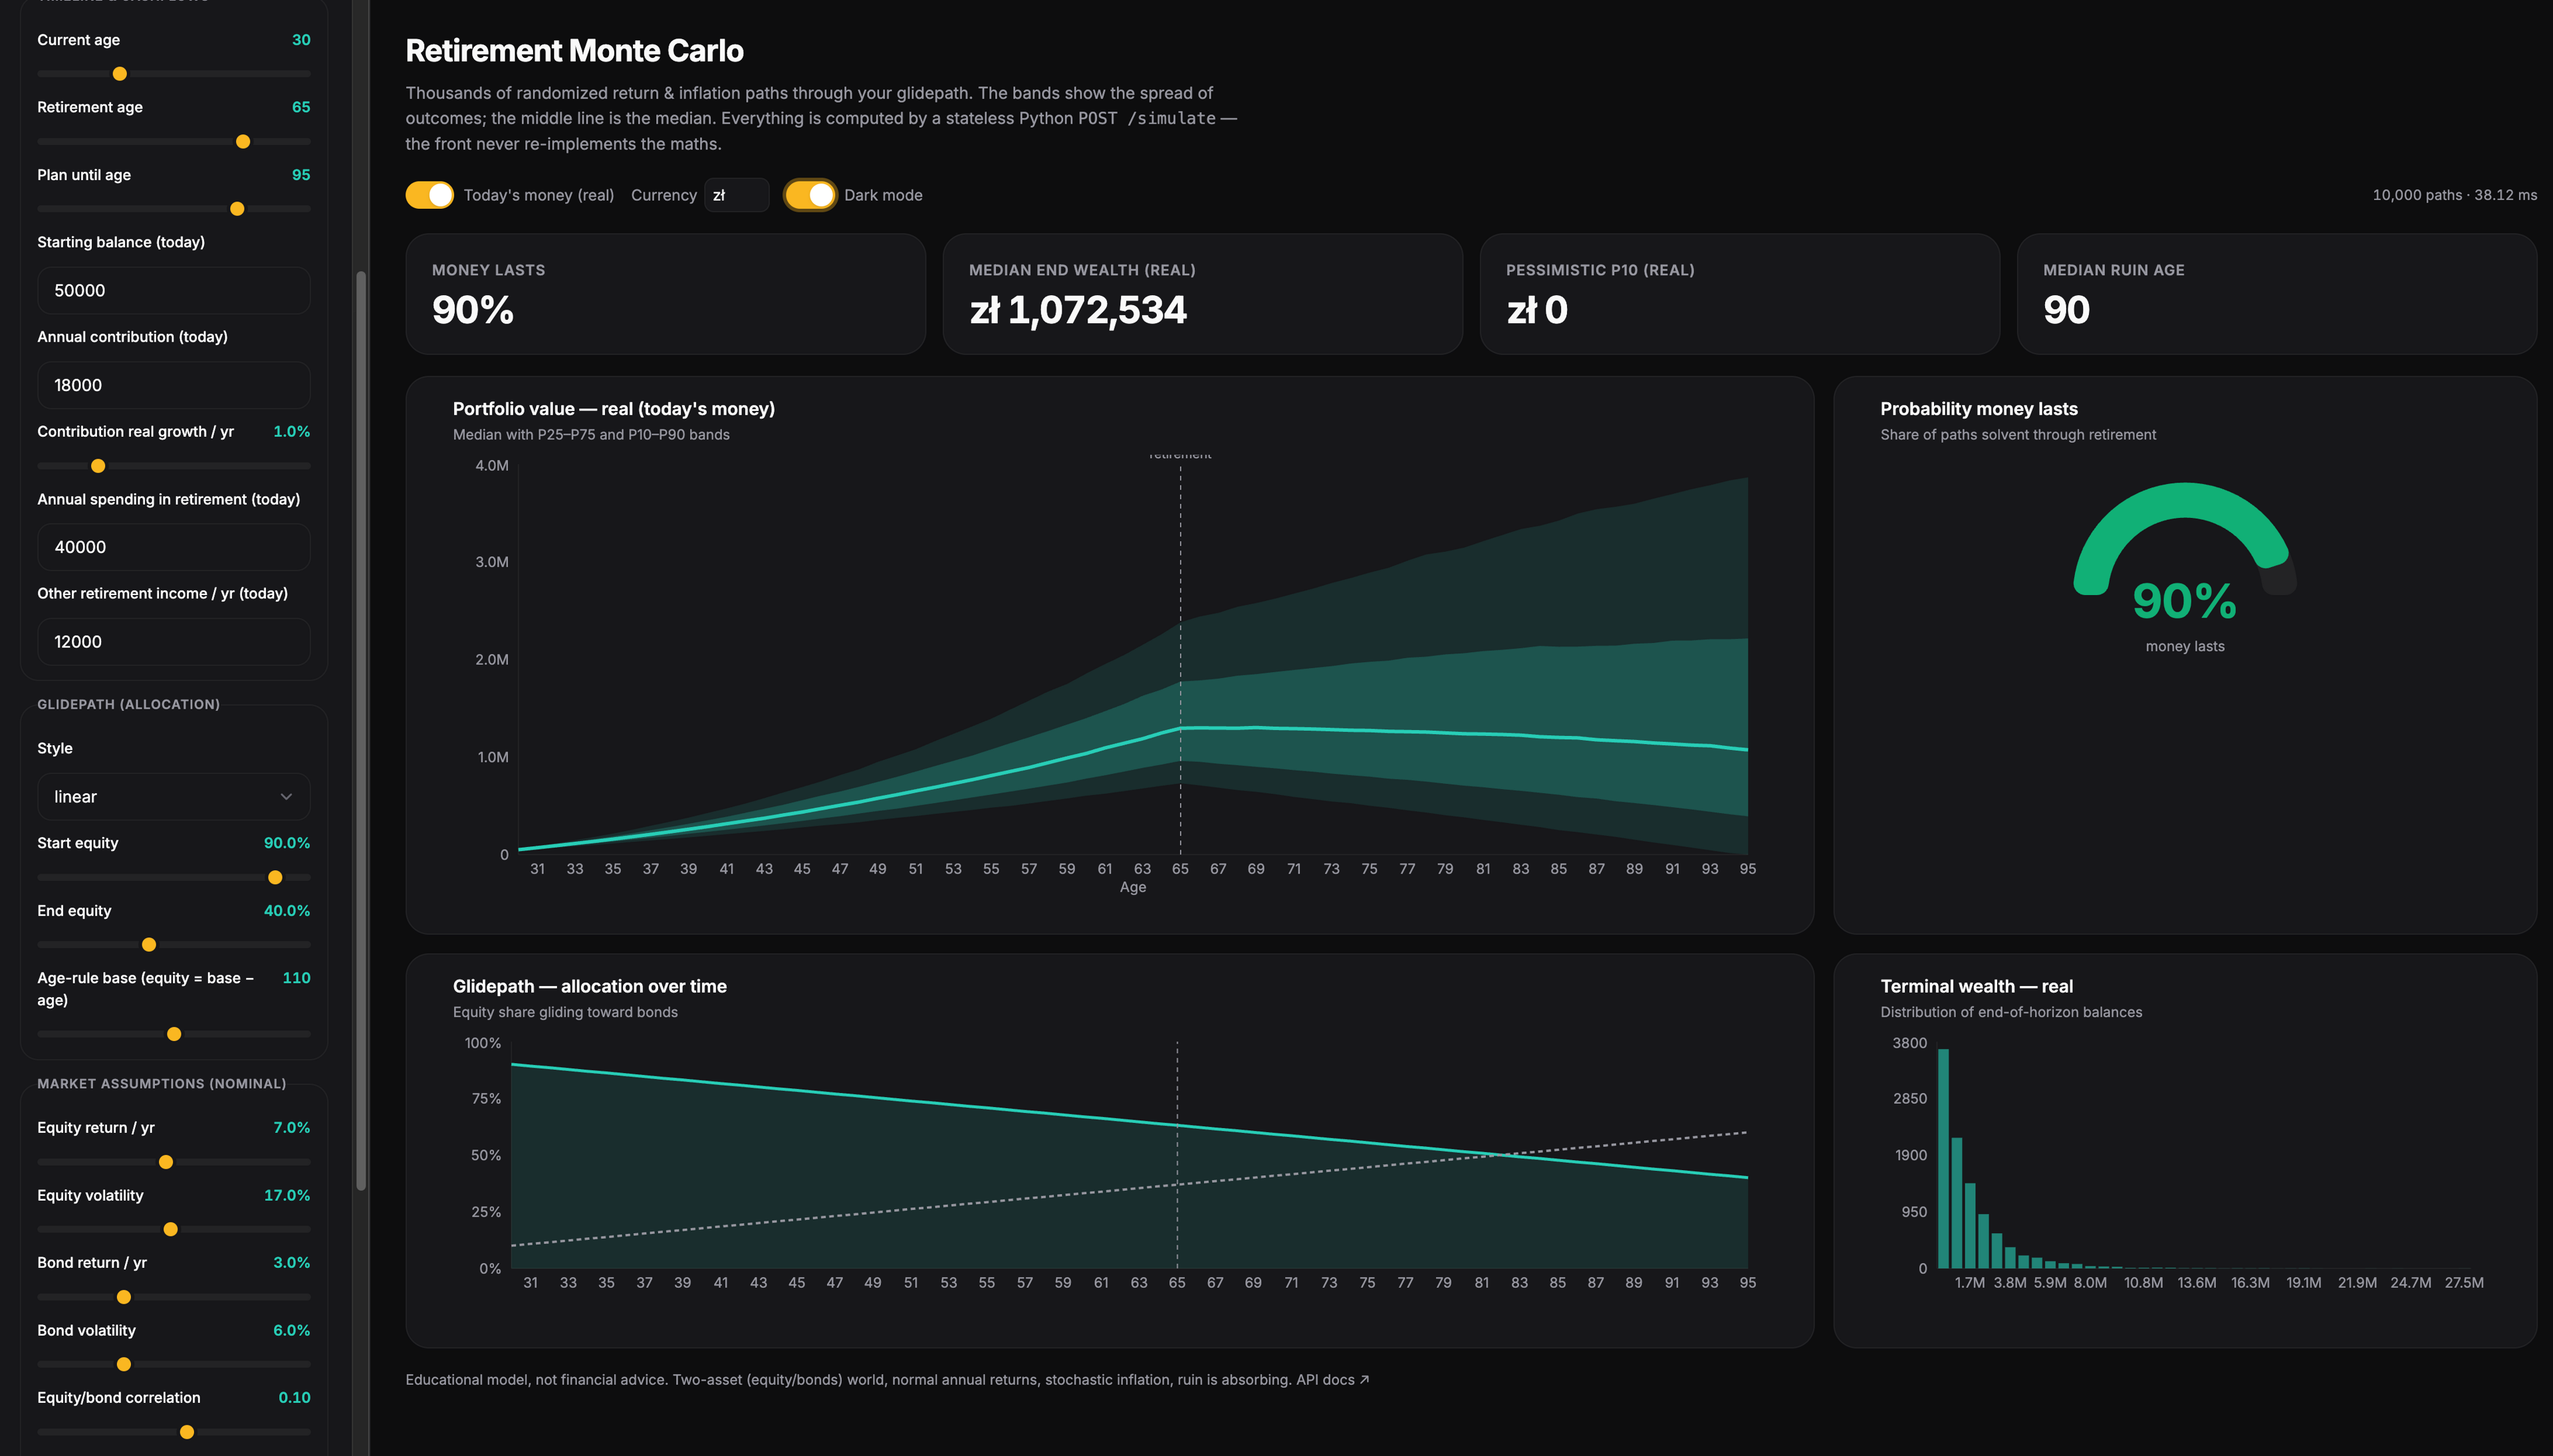Click the correlation value '0.10'
This screenshot has height=1456, width=2553.
294,1398
